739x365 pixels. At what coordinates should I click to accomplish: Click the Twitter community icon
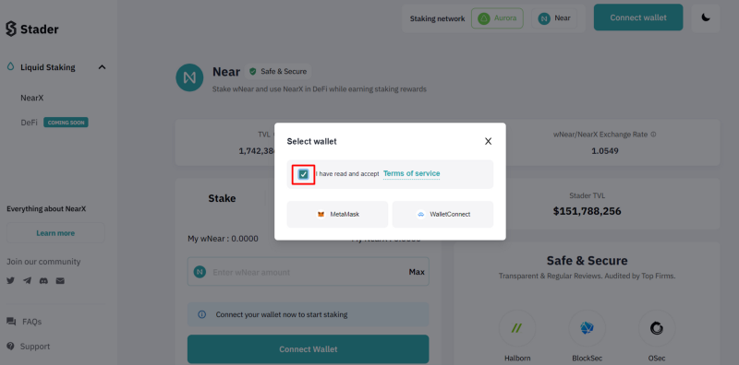click(11, 281)
